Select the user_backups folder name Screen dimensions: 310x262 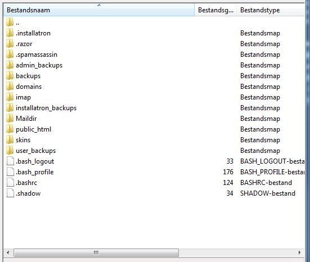tap(36, 151)
